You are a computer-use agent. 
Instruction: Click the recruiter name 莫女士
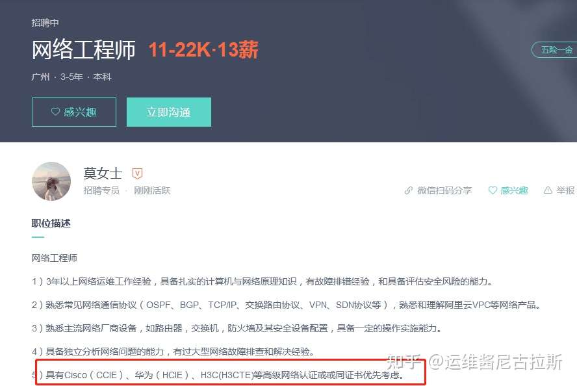point(103,173)
